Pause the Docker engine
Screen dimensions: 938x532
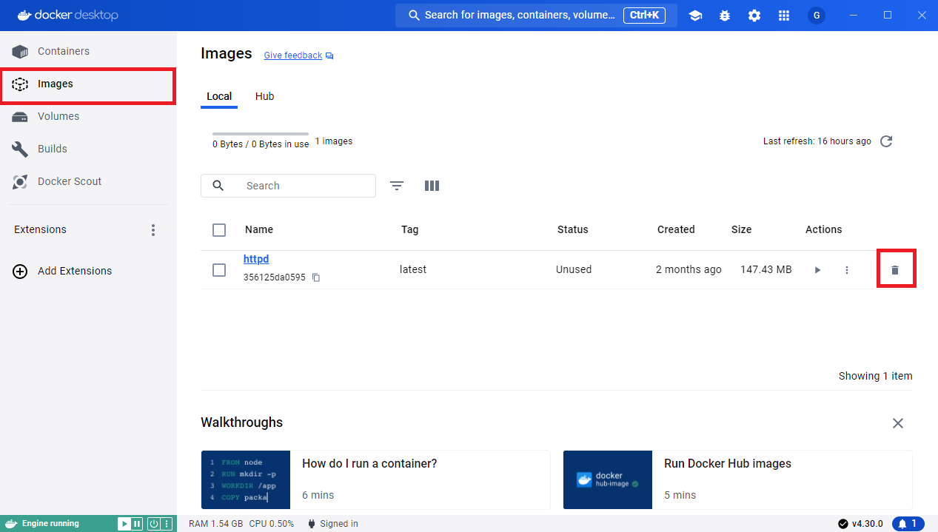137,524
